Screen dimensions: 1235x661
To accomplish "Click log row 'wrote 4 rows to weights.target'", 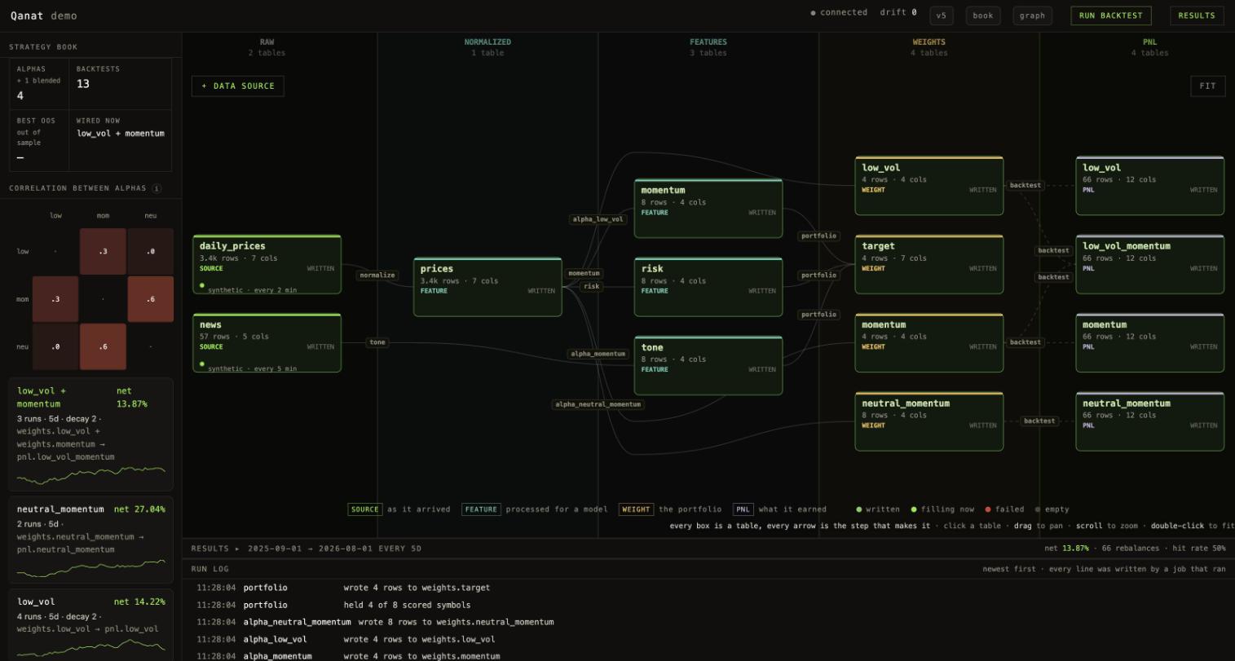I will click(708, 588).
